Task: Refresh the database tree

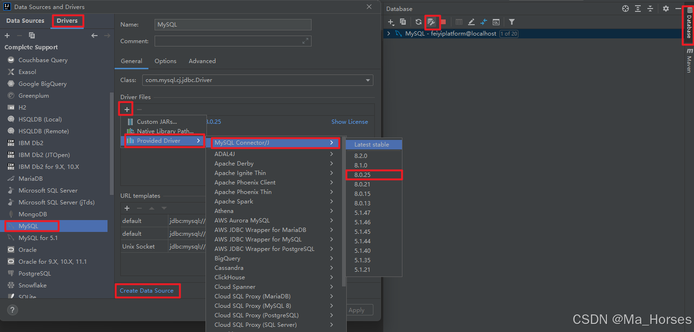Action: pyautogui.click(x=419, y=22)
